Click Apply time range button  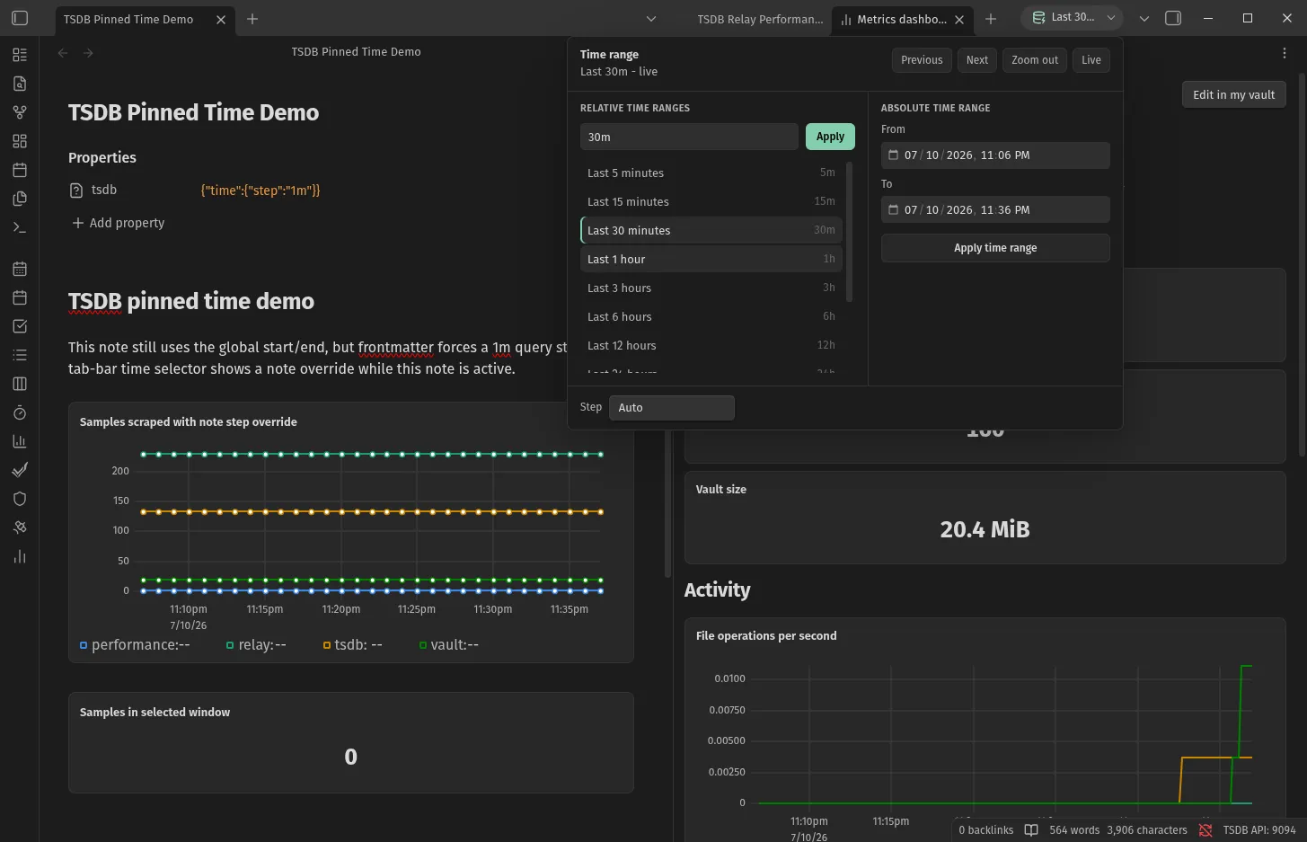tap(995, 248)
